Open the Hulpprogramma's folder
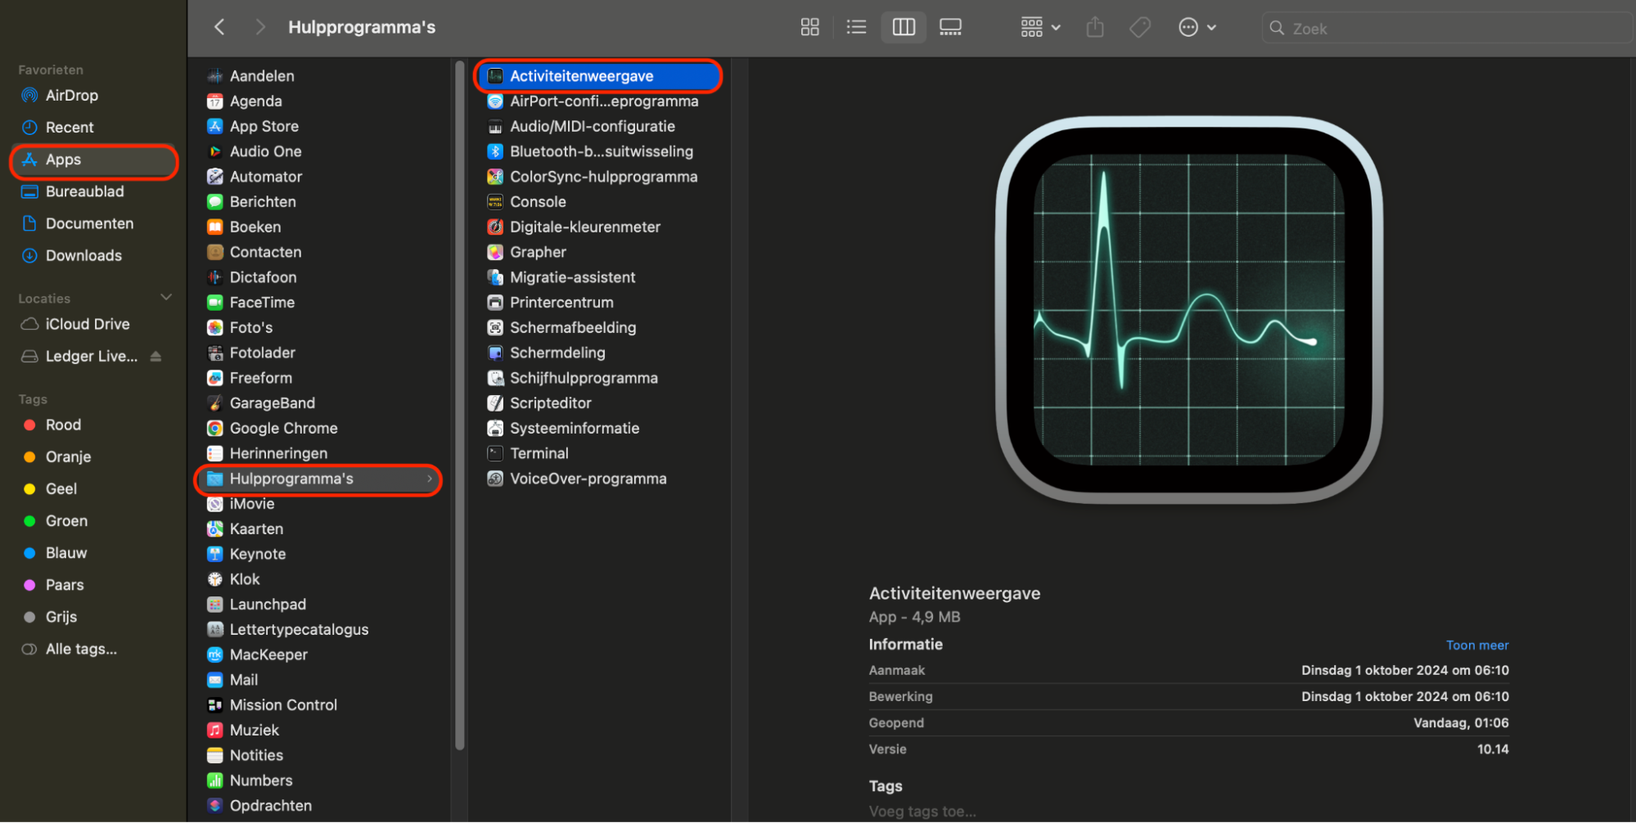The image size is (1636, 823). click(x=291, y=479)
